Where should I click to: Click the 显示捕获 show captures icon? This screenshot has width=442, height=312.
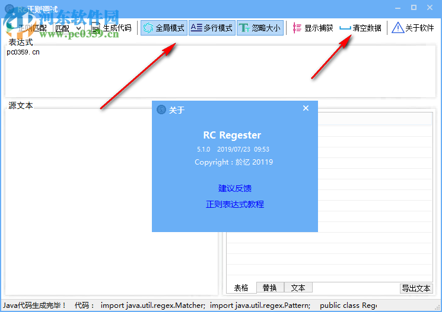click(297, 28)
